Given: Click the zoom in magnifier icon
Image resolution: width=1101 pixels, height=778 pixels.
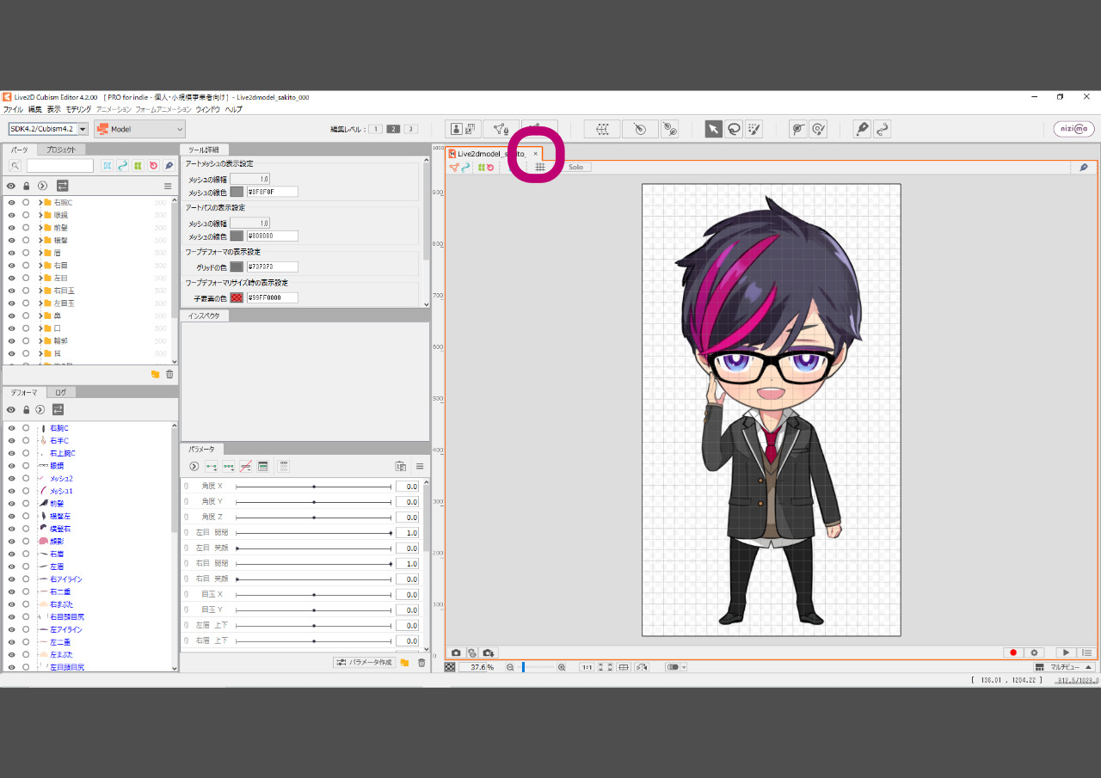Looking at the screenshot, I should (562, 667).
